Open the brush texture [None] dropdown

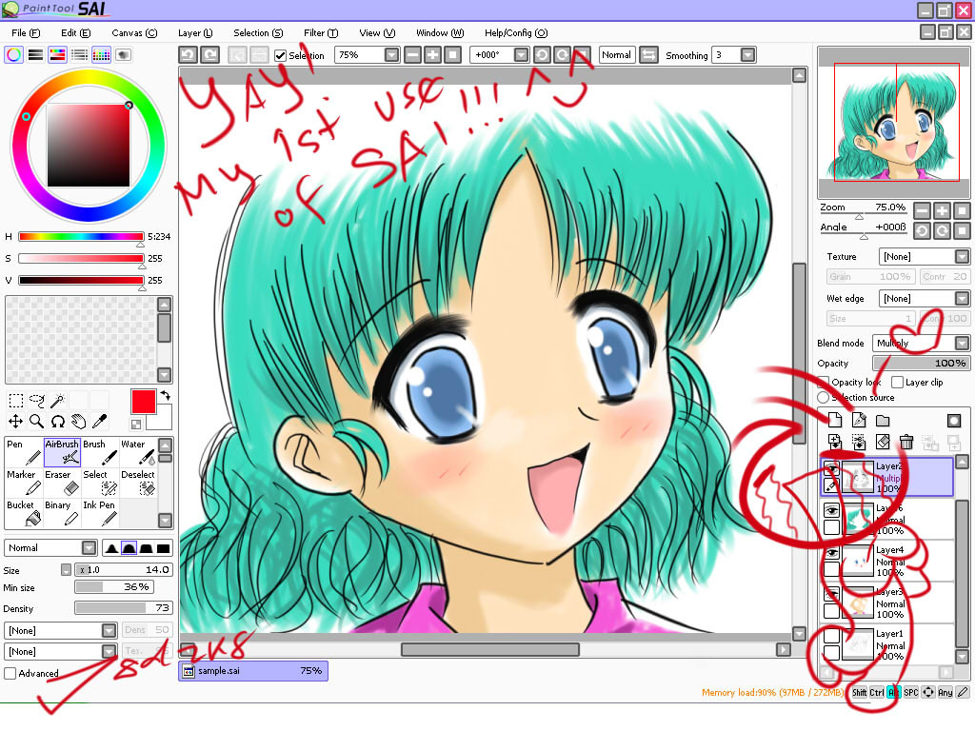click(x=109, y=652)
